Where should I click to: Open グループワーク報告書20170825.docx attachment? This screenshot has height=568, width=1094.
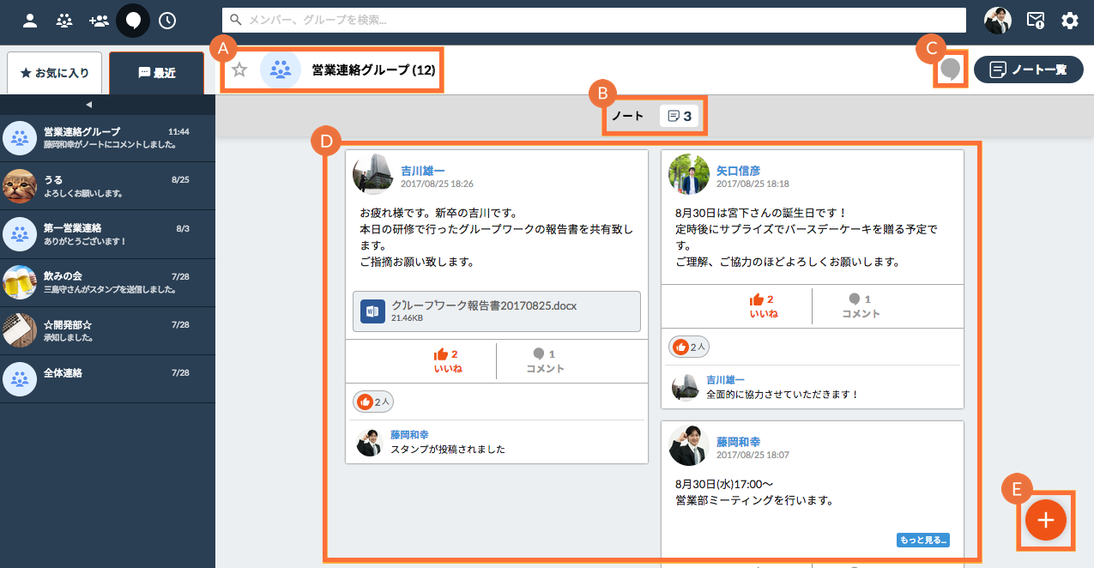pos(496,311)
